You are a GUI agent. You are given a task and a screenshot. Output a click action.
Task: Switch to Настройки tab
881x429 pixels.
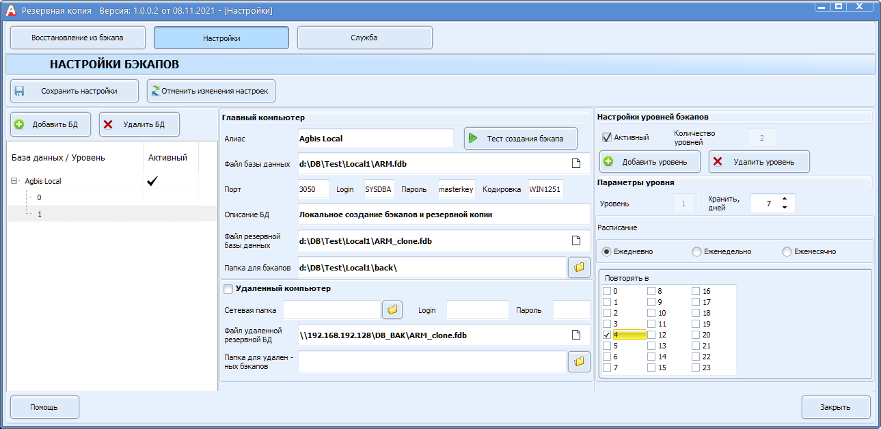coord(221,38)
